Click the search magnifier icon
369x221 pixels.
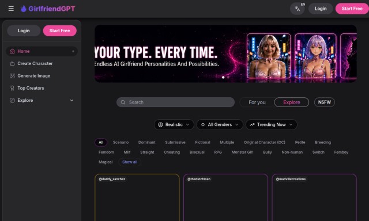[x=123, y=102]
